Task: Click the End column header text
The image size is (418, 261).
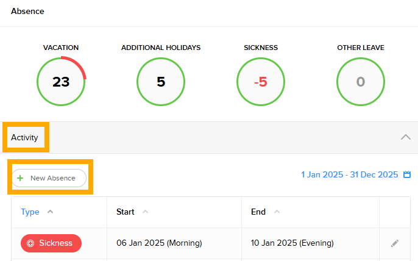Action: click(x=258, y=212)
